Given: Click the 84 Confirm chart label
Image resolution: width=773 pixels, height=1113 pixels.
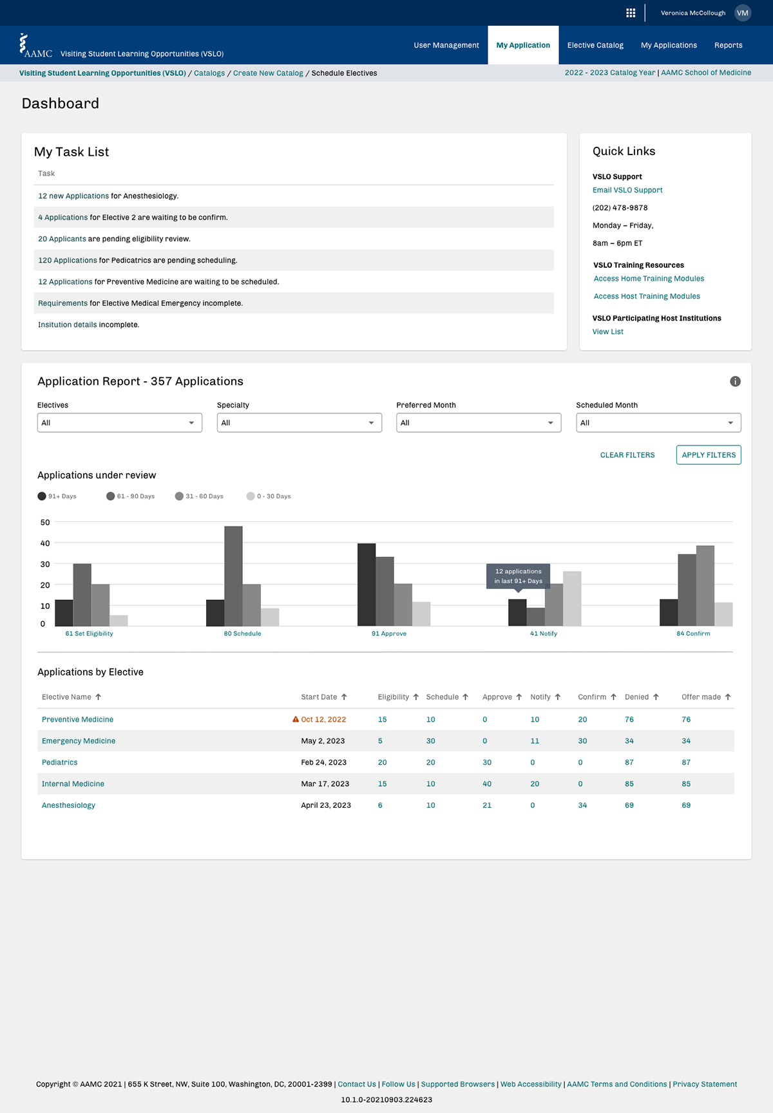Looking at the screenshot, I should tap(693, 633).
